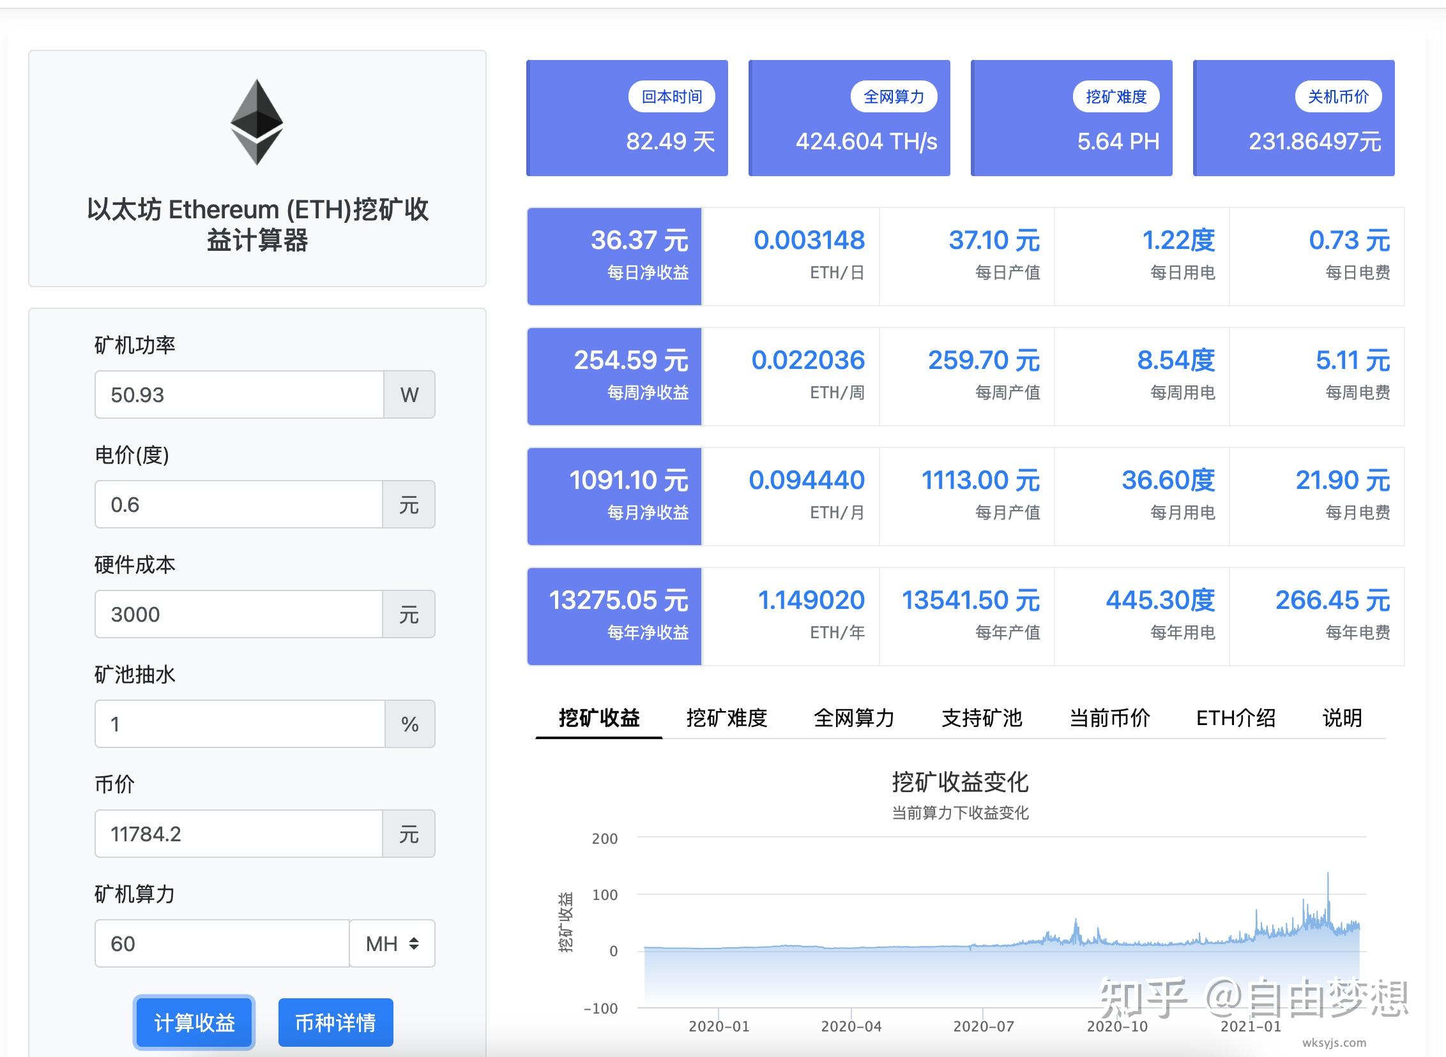Viewport: 1446px width, 1057px height.
Task: Click the 1091.10 元 monthly net income
Action: 628,481
